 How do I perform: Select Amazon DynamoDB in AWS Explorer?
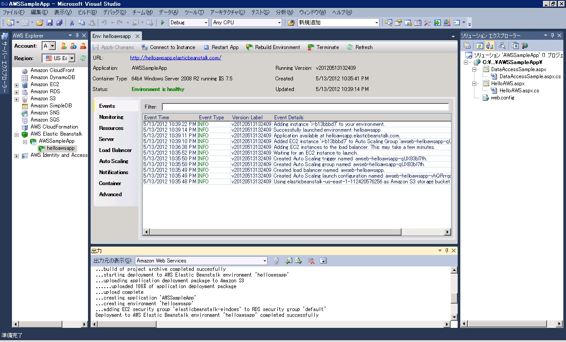tap(53, 78)
